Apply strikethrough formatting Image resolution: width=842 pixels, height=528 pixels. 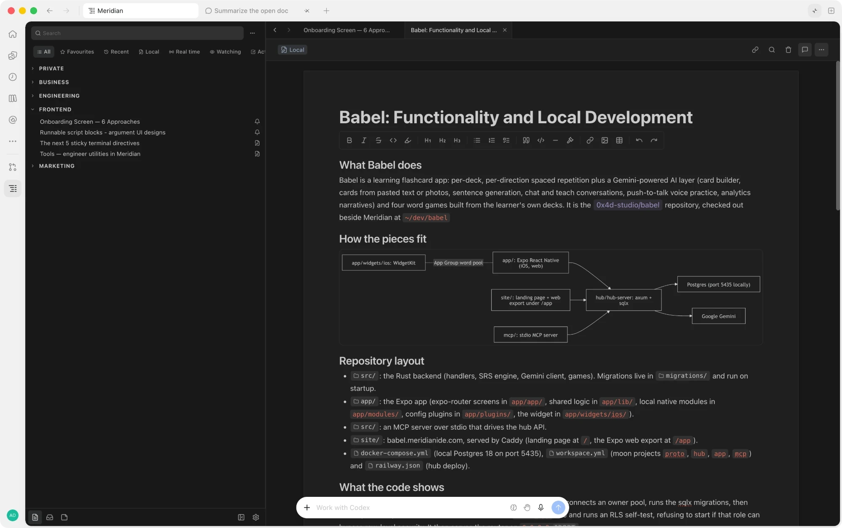(x=378, y=141)
